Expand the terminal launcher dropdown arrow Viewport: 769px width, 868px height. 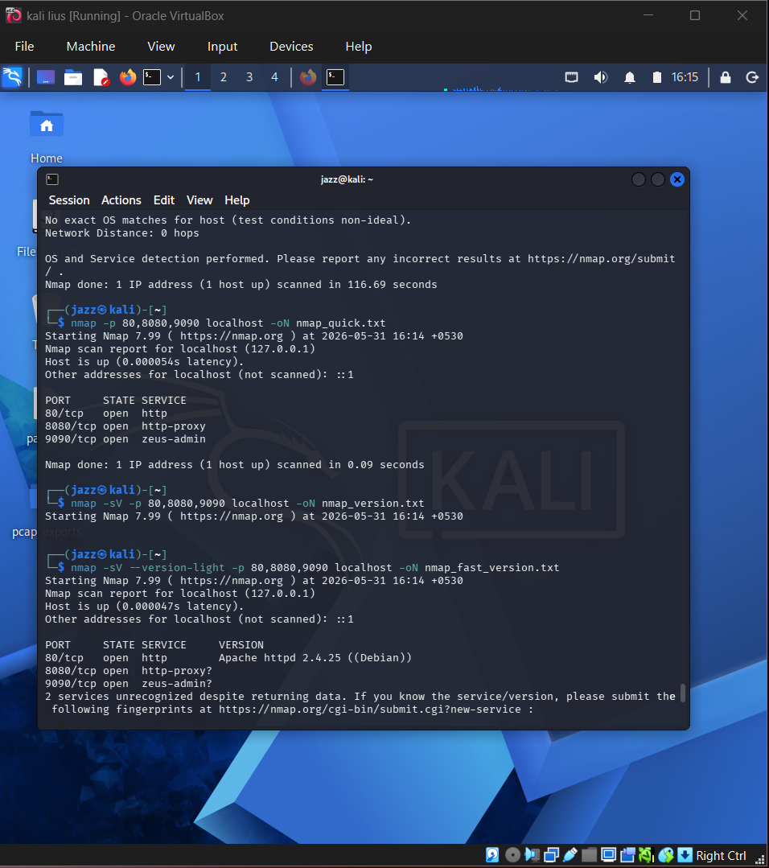click(x=171, y=77)
